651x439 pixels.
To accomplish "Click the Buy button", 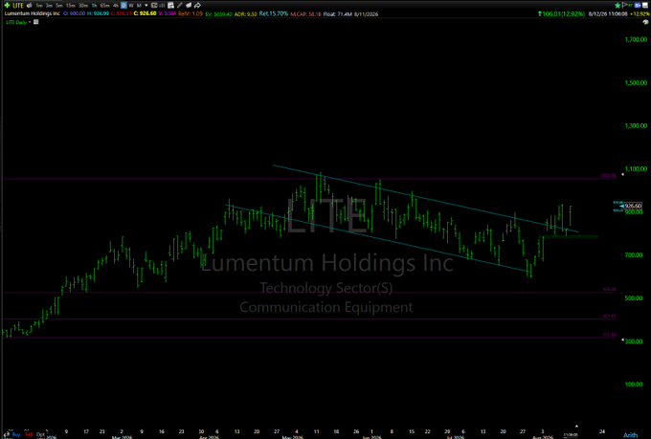I will coord(16,434).
